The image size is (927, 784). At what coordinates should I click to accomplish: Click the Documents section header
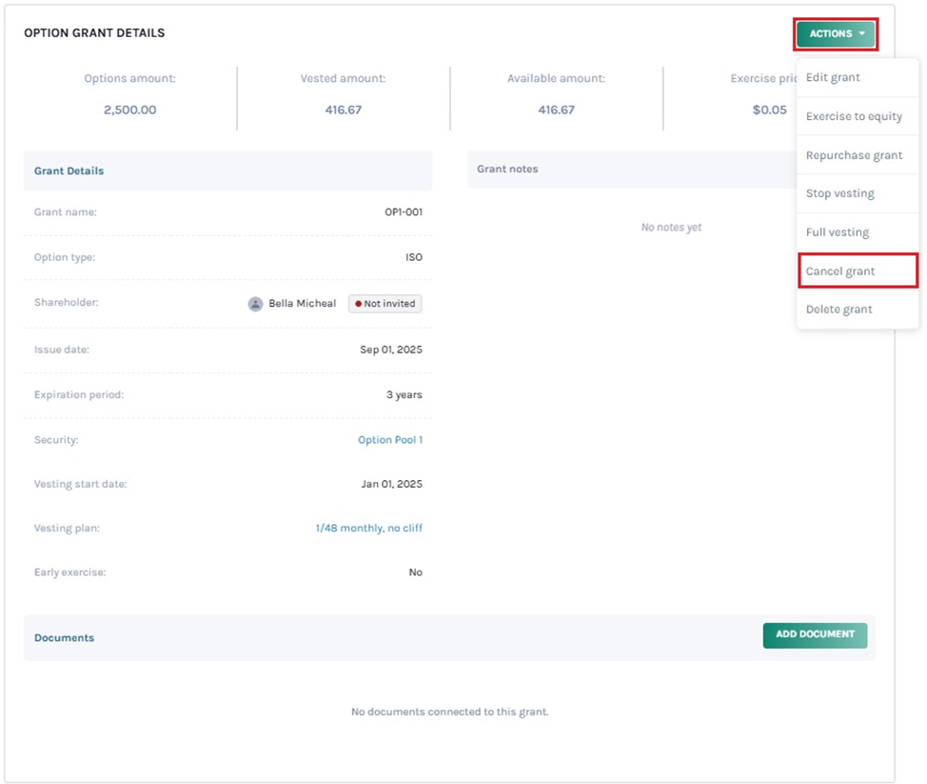click(65, 638)
